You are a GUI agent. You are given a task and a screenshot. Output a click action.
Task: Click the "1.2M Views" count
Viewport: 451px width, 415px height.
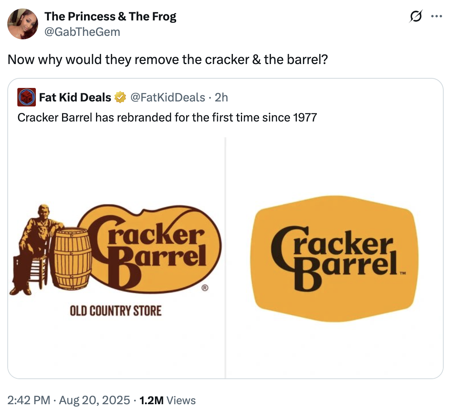[x=167, y=400]
